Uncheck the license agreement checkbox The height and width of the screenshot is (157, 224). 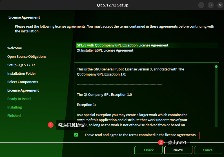coord(76,135)
